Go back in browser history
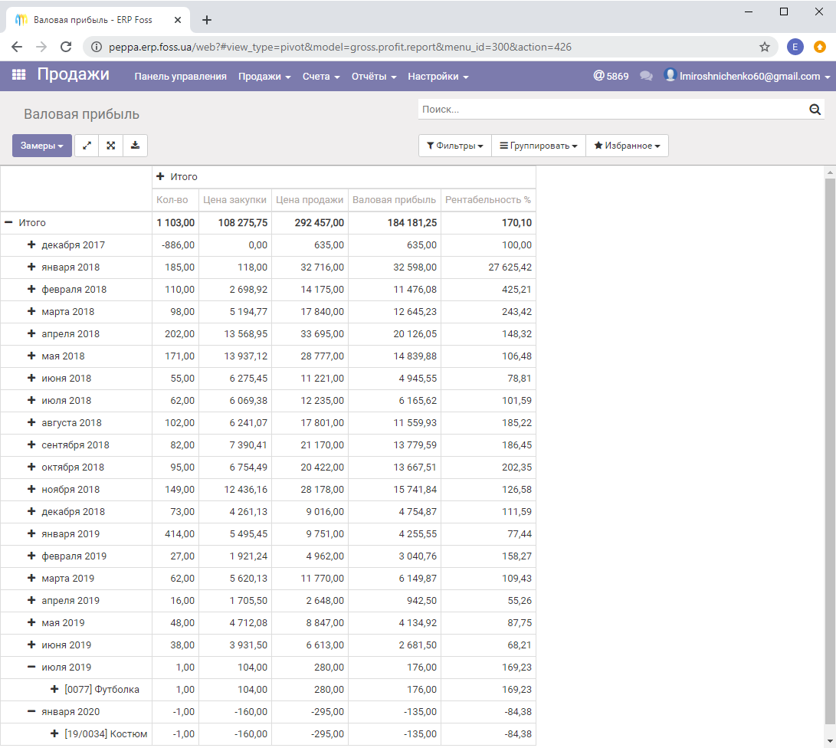The height and width of the screenshot is (748, 836). click(x=17, y=47)
